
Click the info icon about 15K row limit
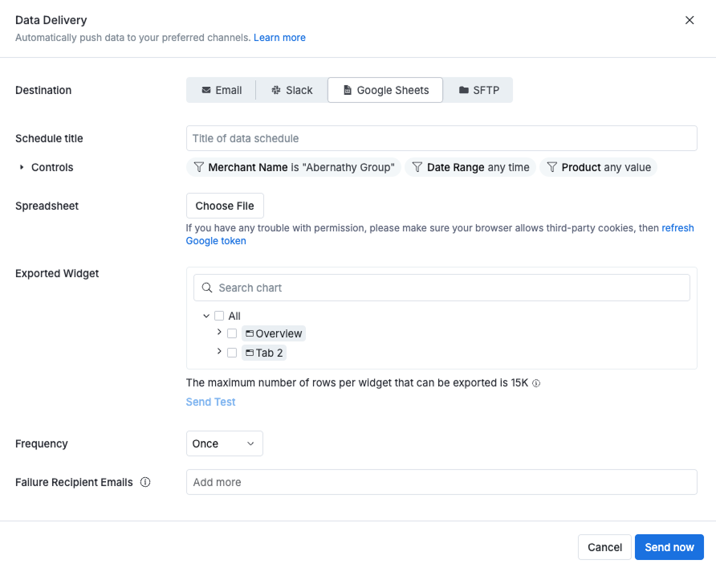(536, 383)
